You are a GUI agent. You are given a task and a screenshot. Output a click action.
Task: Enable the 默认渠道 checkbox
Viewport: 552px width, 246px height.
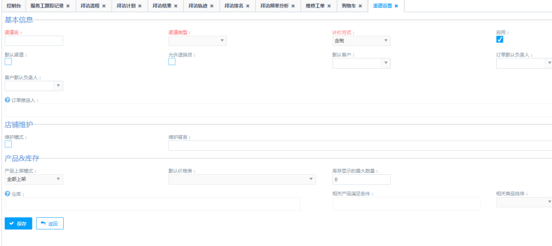8,61
